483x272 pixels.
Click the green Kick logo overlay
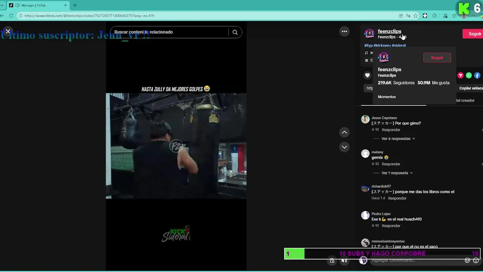(x=464, y=8)
